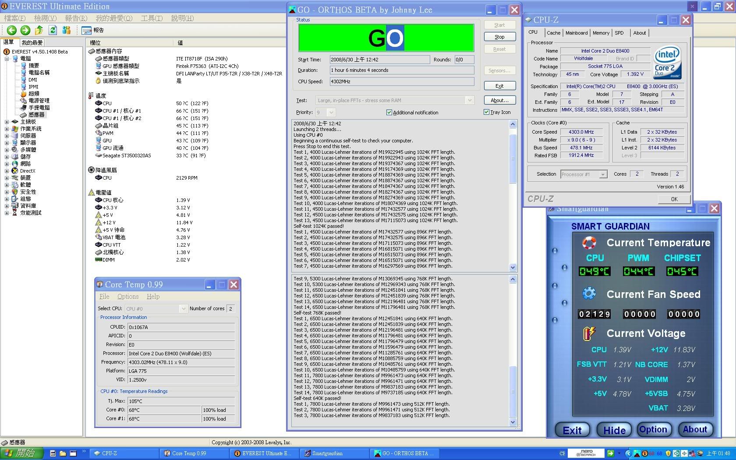
Task: Click the Exit button in Smart Guardian
Action: (x=572, y=430)
